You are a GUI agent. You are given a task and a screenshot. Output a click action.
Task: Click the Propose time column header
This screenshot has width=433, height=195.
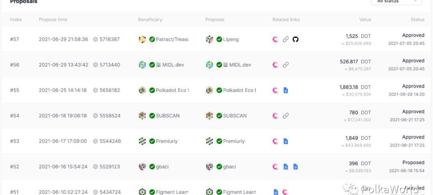[53, 20]
